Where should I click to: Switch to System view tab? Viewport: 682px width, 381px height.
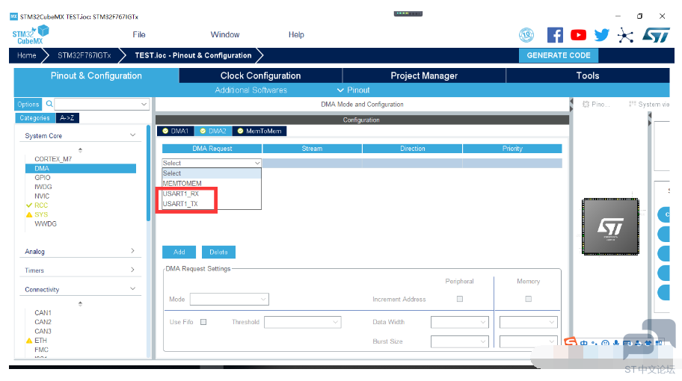(649, 105)
